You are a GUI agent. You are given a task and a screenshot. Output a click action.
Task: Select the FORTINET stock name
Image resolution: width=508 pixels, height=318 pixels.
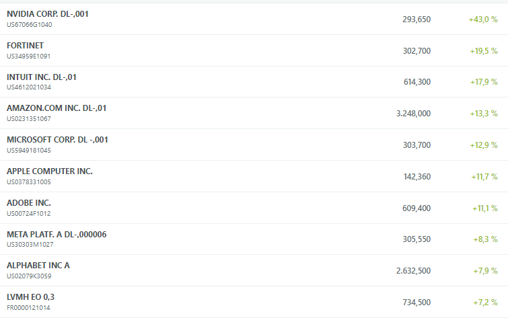[x=26, y=46]
